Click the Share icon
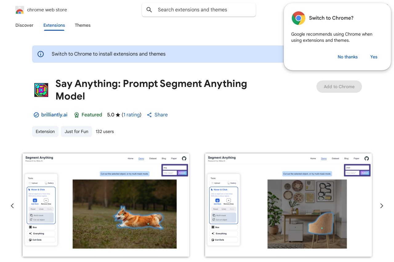Viewport: 394px width, 262px height. coord(149,115)
